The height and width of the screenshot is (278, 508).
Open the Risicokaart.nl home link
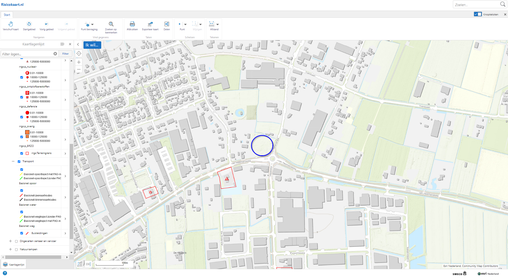coord(12,5)
